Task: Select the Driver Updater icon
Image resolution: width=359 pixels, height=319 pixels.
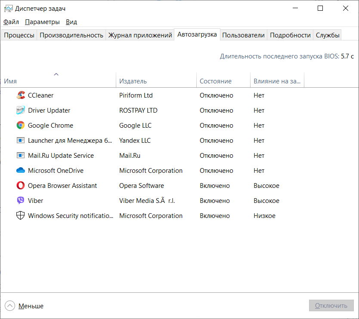Action: click(21, 110)
